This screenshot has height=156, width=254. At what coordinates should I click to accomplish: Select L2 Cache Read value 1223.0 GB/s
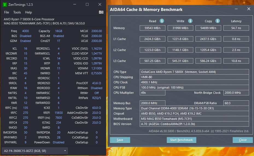[x=153, y=50]
